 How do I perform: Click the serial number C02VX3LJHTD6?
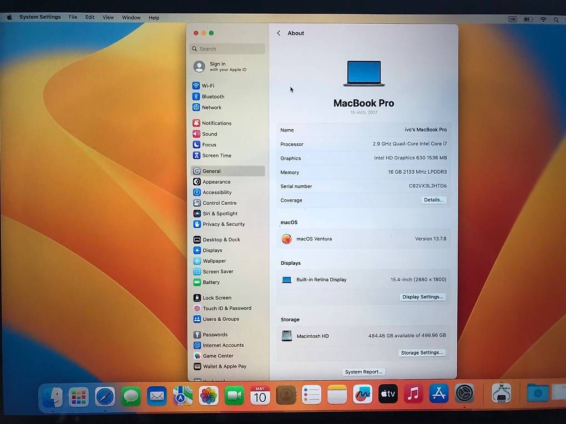[x=427, y=185]
